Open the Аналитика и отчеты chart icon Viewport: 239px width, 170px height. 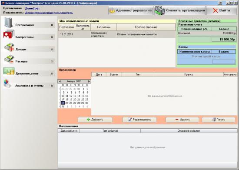pyautogui.click(x=7, y=83)
